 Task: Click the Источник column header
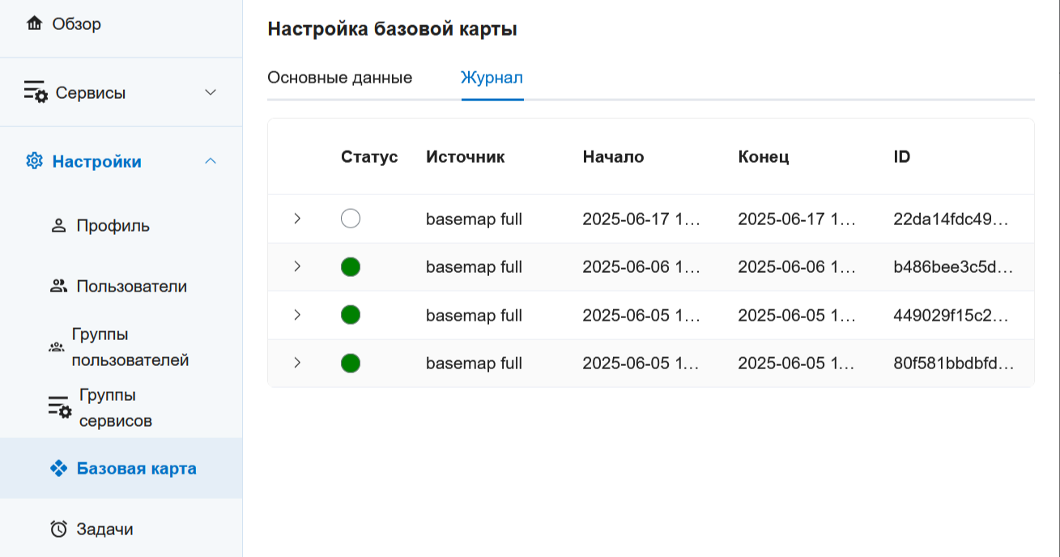pyautogui.click(x=466, y=157)
